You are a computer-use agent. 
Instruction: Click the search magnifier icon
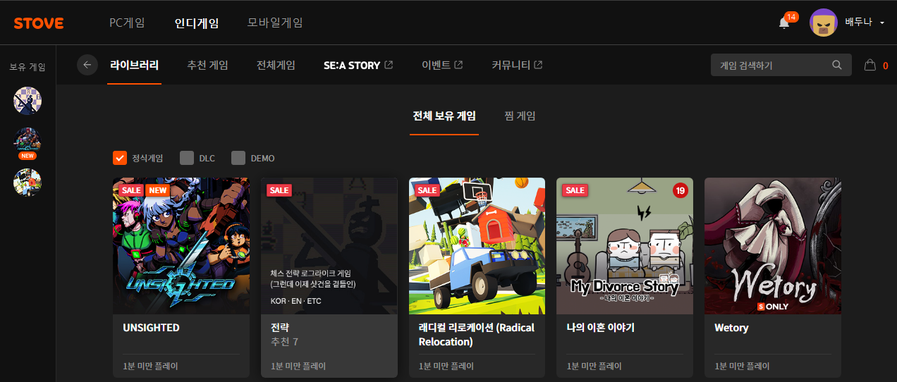[x=837, y=65]
